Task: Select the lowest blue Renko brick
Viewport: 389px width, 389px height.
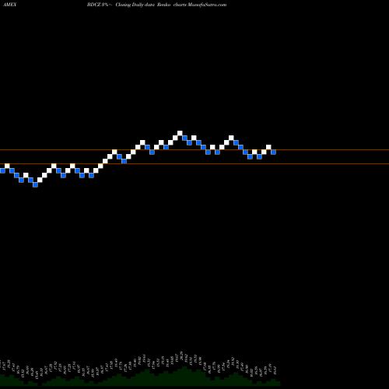Action: pyautogui.click(x=35, y=184)
